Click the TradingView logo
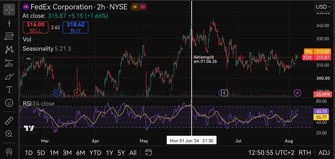Screen dimensions: 335x159 click(29, 128)
